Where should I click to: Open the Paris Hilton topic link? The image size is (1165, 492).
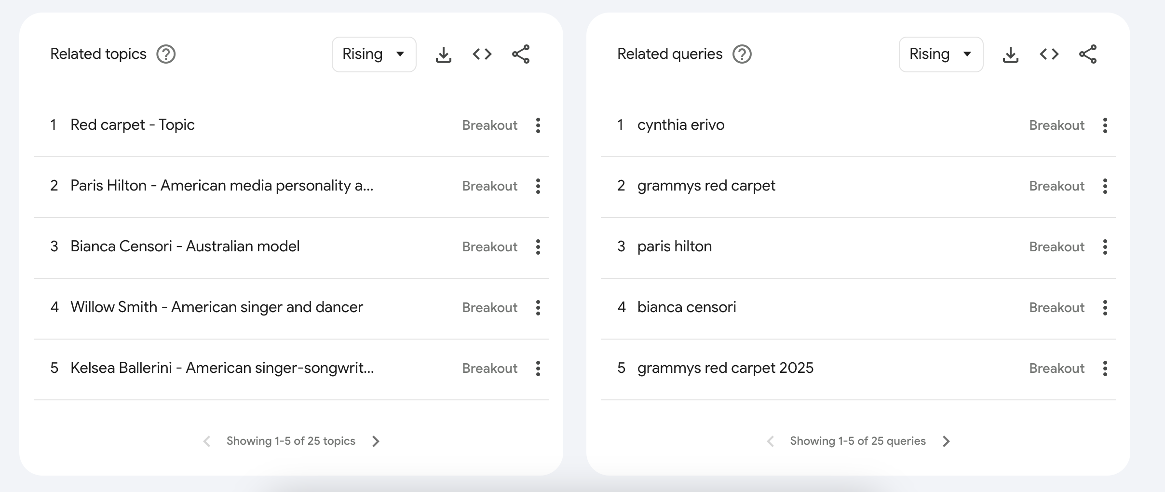(221, 186)
